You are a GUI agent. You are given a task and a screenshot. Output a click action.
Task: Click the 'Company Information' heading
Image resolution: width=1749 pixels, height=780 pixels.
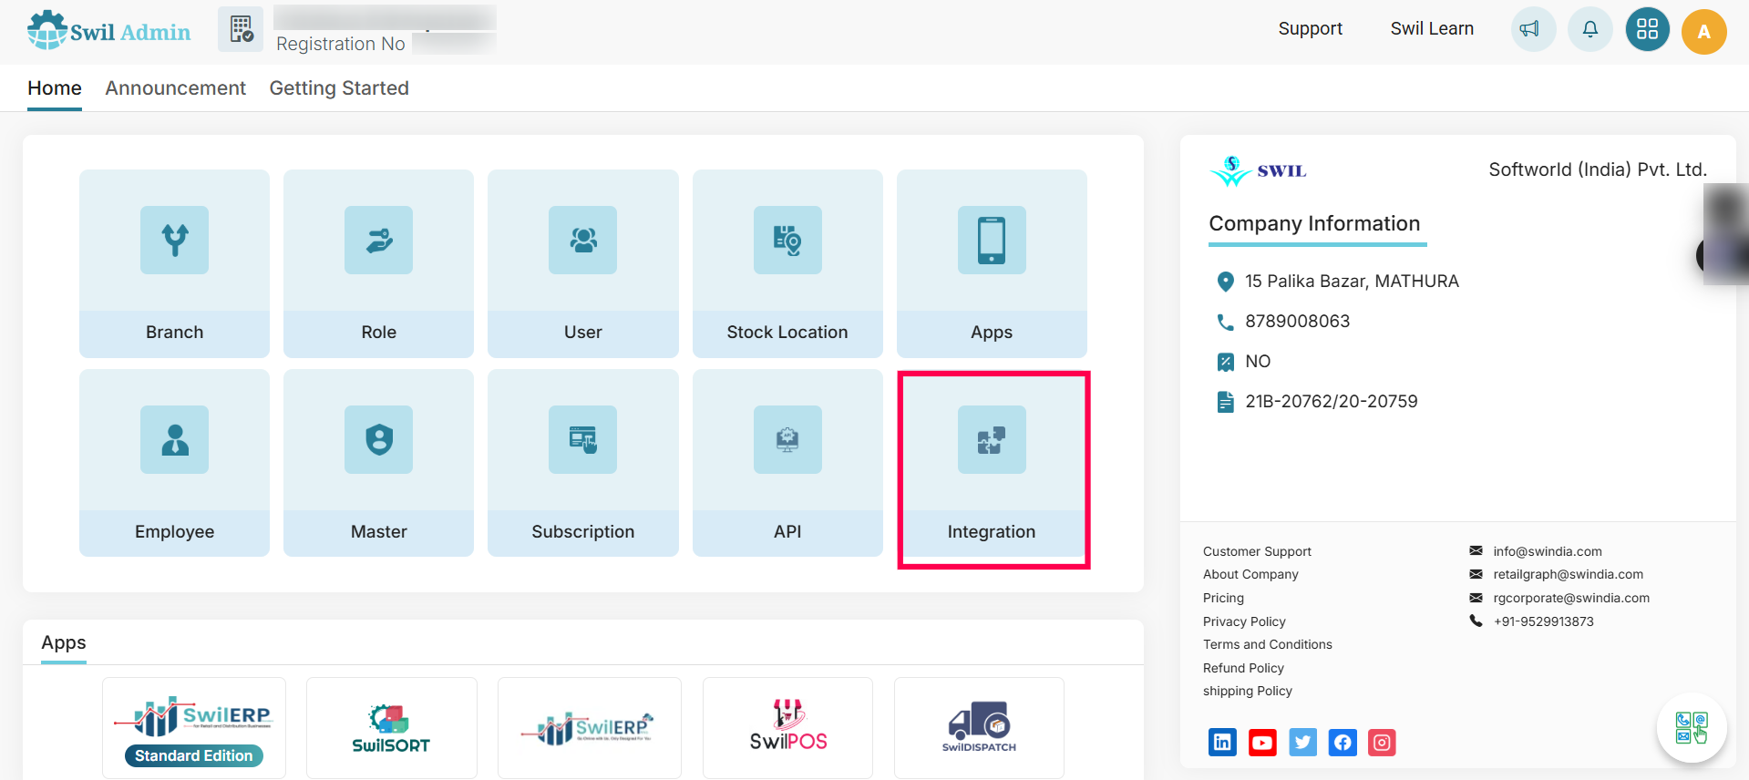point(1314,224)
